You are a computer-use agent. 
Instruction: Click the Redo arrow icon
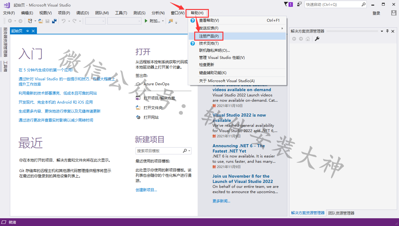click(x=74, y=21)
